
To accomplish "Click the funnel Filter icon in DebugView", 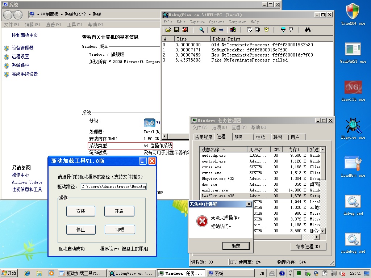I will (283, 30).
